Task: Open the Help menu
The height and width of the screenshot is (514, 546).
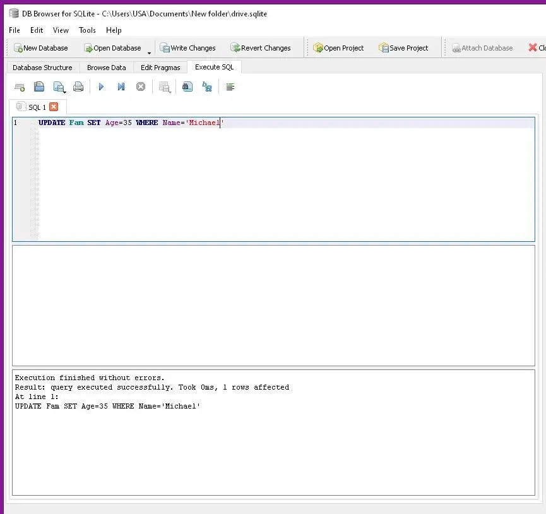Action: (114, 30)
